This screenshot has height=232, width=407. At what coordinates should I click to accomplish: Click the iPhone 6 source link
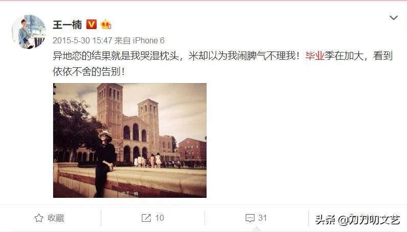click(149, 40)
